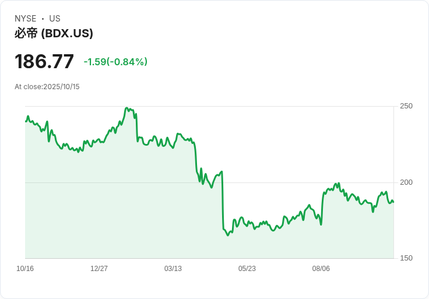Click the latest endpoint of the price line
This screenshot has width=429, height=299.
coord(393,202)
